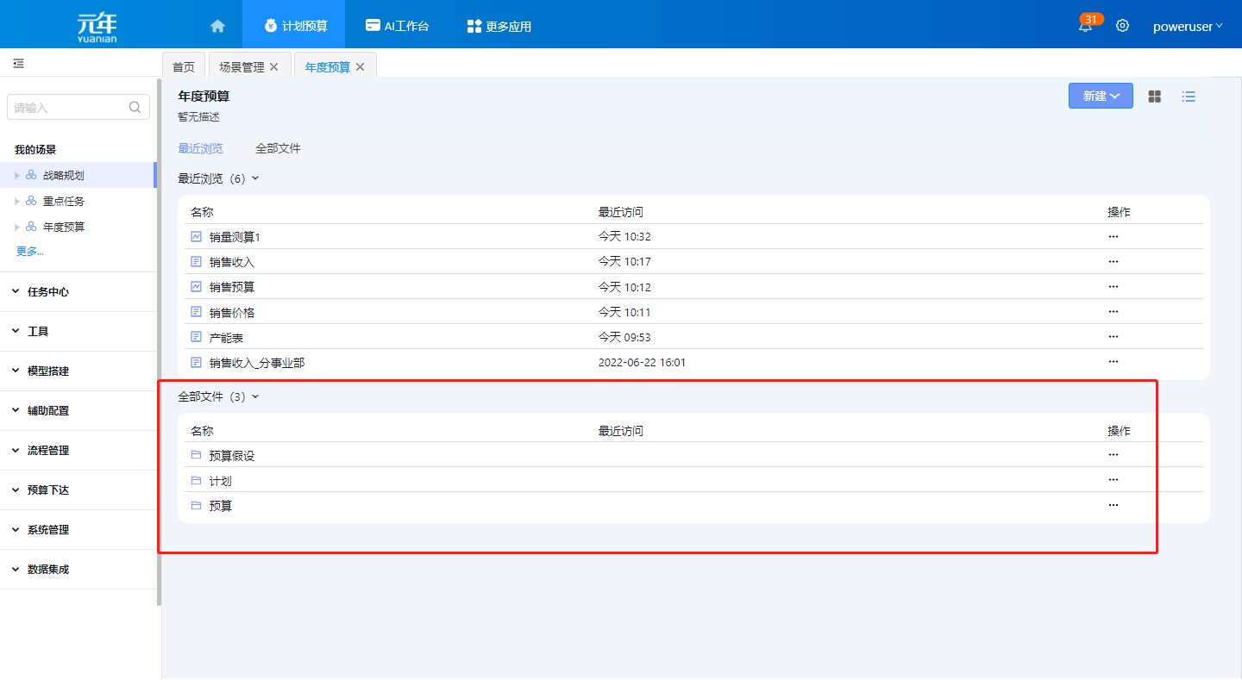The width and height of the screenshot is (1242, 680).
Task: Collapse the 最近浏览 (6) section
Action: coord(254,179)
